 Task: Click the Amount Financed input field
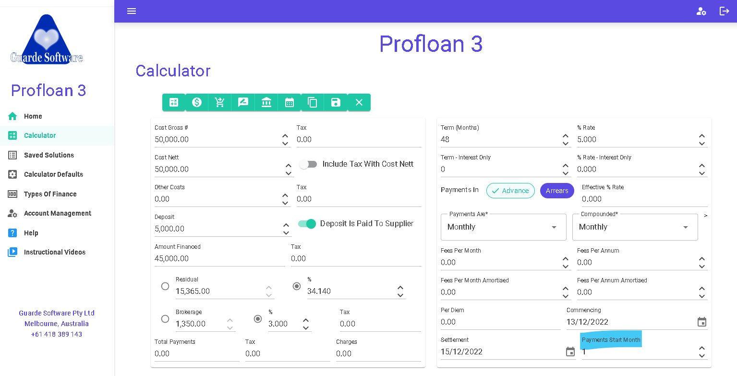(220, 259)
